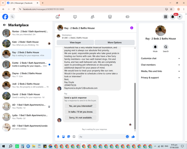The height and width of the screenshot is (149, 187).
Task: Click the chat messages scrollbar
Action: [x=135, y=106]
